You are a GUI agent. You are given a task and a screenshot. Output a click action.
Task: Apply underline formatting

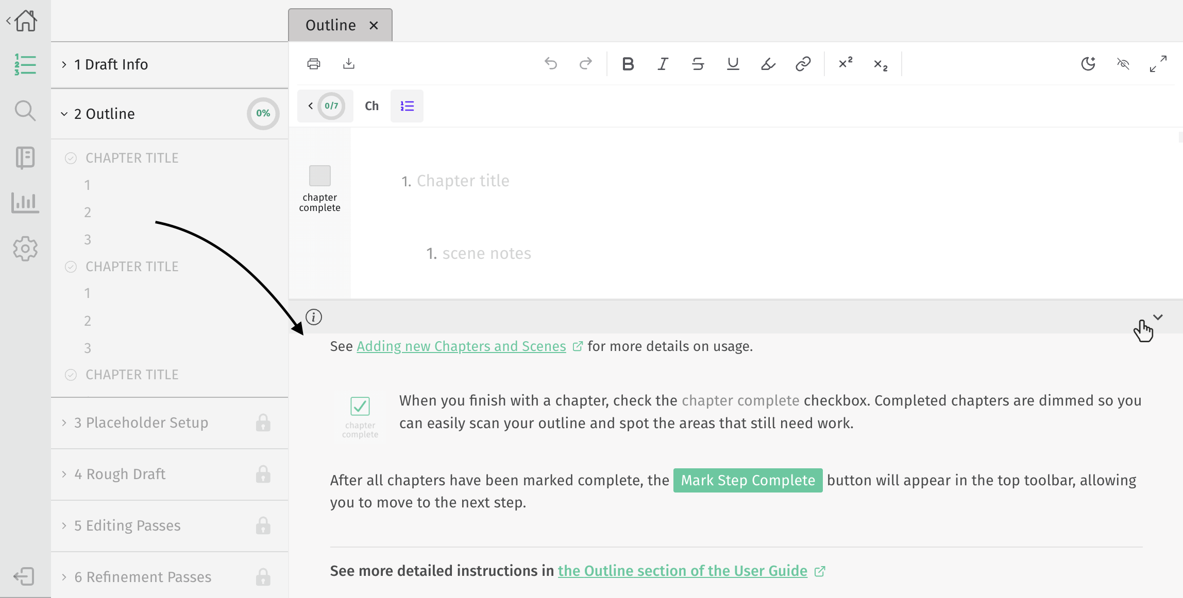coord(733,64)
